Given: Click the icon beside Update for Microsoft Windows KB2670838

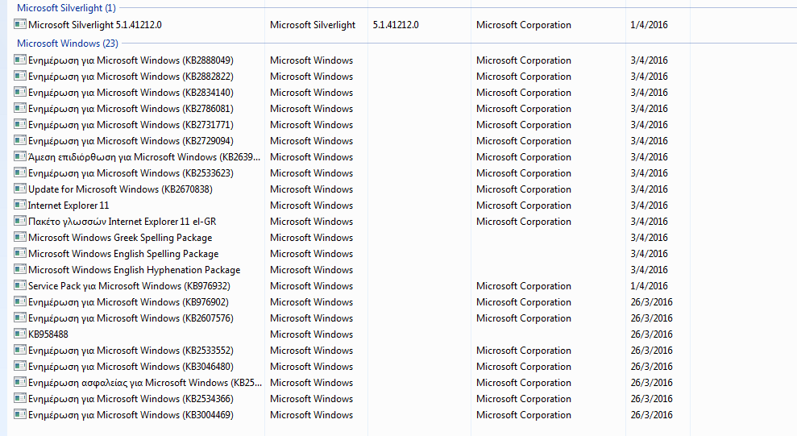Looking at the screenshot, I should pyautogui.click(x=20, y=189).
